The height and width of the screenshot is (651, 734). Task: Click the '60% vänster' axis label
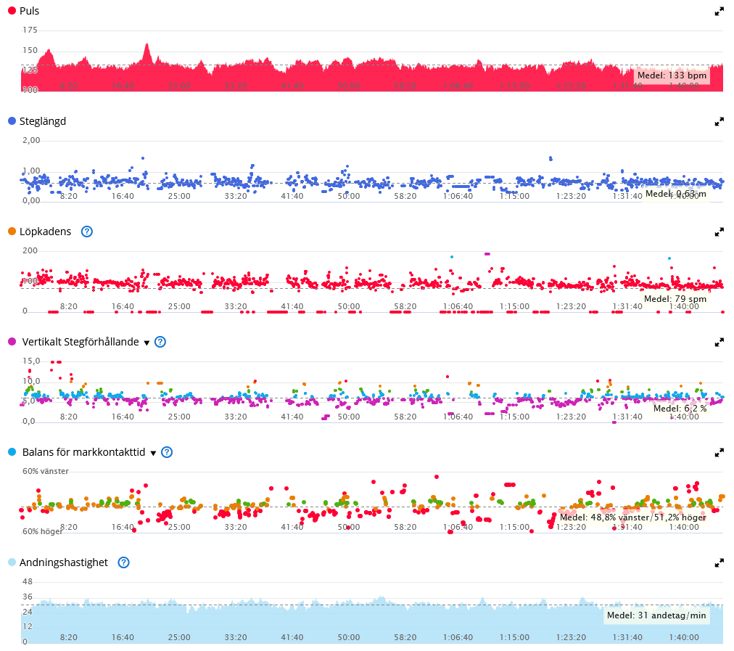[x=46, y=471]
